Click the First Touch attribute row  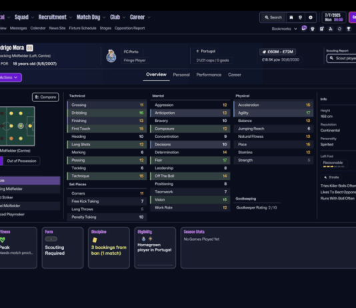(107, 129)
